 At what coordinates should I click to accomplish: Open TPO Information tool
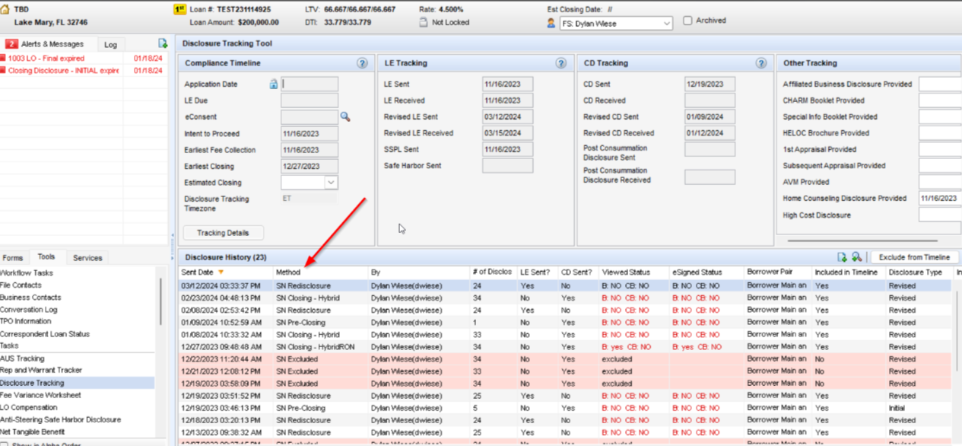click(x=27, y=321)
